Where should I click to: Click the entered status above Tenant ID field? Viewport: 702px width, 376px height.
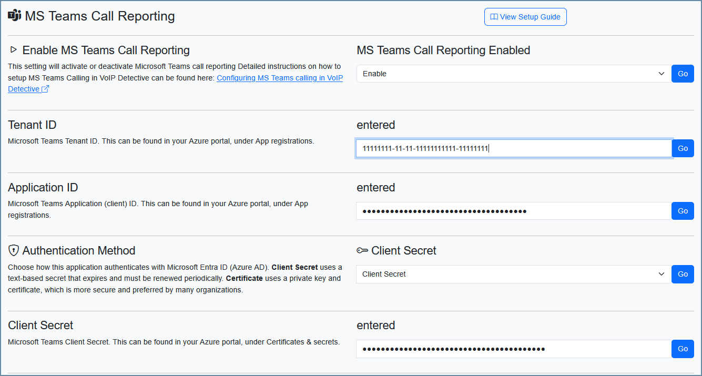pyautogui.click(x=376, y=125)
